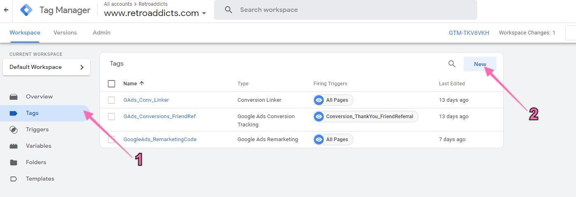This screenshot has height=197, width=576.
Task: Switch to the Versions tab
Action: [x=65, y=33]
